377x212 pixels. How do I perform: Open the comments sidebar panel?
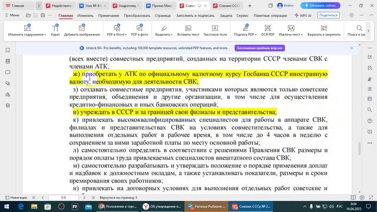(8, 72)
